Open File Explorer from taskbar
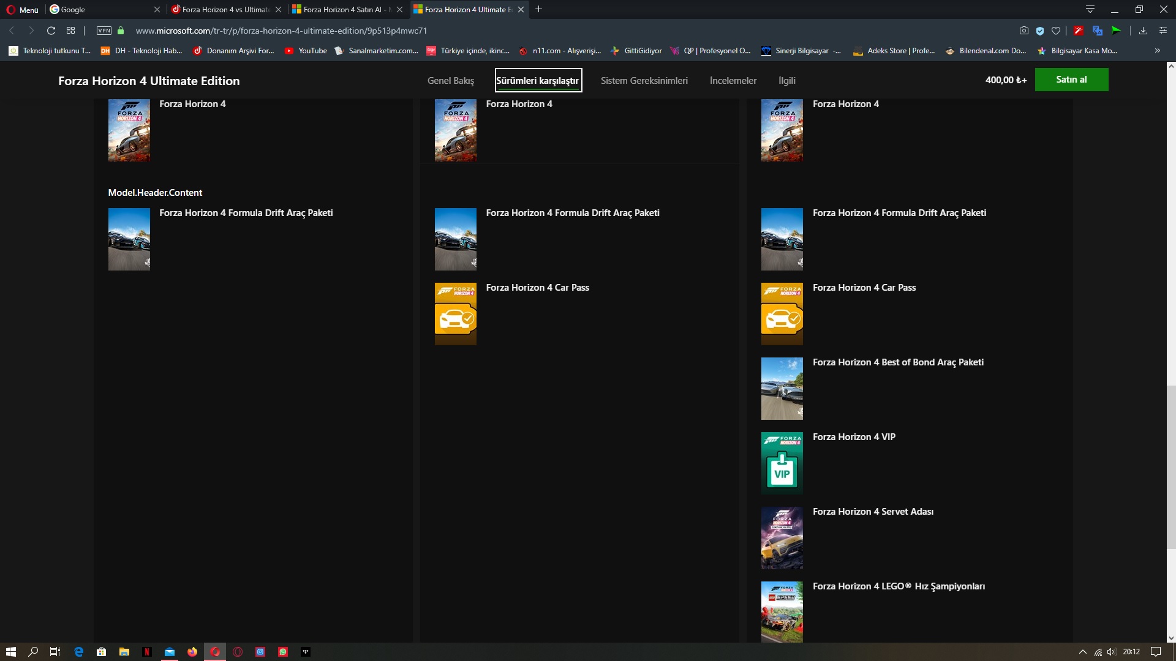The height and width of the screenshot is (661, 1176). pos(124,652)
